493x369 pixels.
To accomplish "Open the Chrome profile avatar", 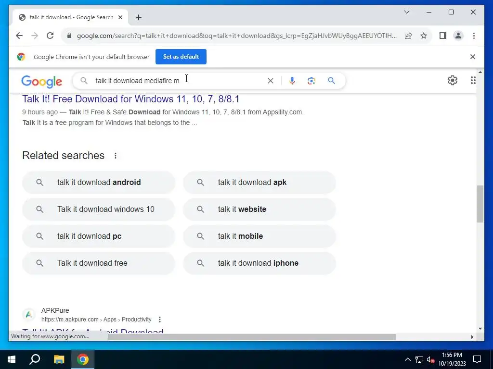I will tap(458, 36).
